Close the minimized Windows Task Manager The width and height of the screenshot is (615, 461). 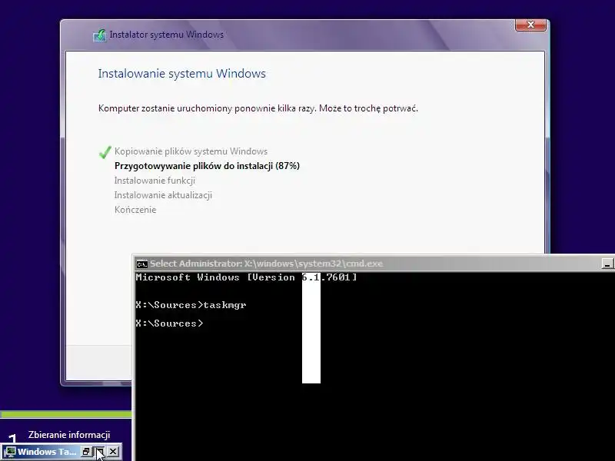click(x=113, y=452)
